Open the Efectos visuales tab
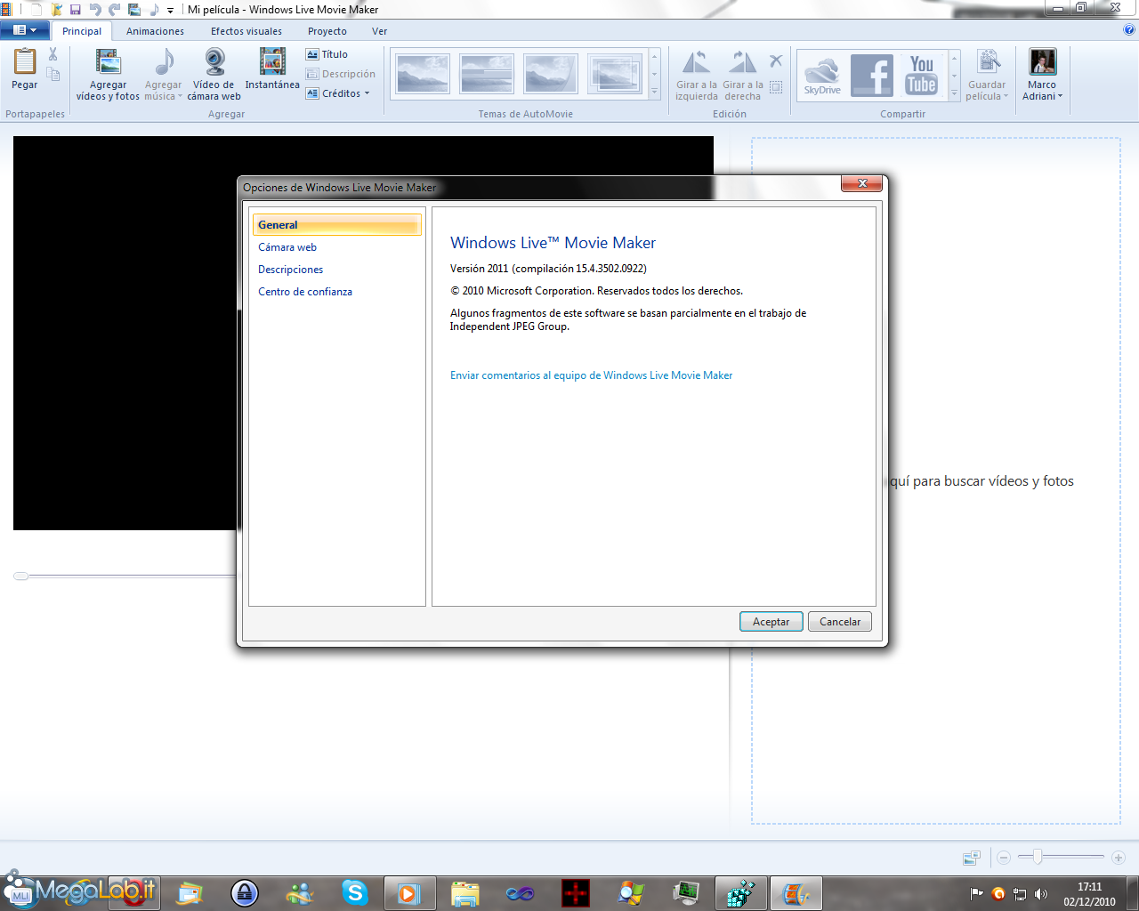The image size is (1139, 911). click(x=246, y=31)
